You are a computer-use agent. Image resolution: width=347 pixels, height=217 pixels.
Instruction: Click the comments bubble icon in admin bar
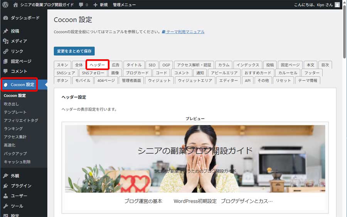coord(81,5)
